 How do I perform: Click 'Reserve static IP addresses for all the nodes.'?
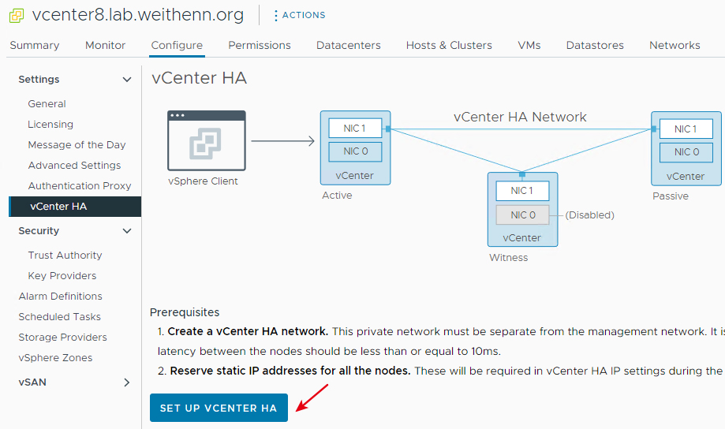point(290,371)
